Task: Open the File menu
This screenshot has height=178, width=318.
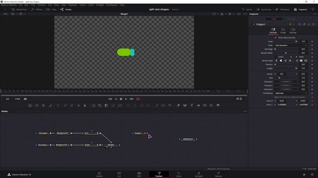Action: pos(20,5)
